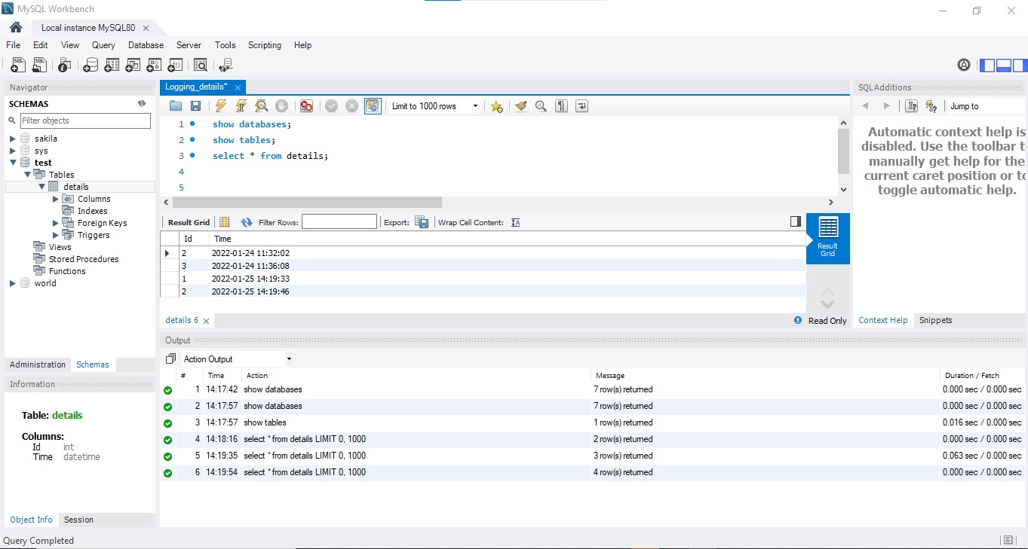Screen dimensions: 1028x549
Task: Create a new schema icon
Action: pos(91,66)
